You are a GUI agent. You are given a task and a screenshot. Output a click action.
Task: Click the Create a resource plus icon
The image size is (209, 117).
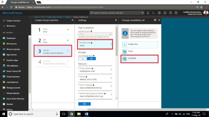tap(4, 21)
